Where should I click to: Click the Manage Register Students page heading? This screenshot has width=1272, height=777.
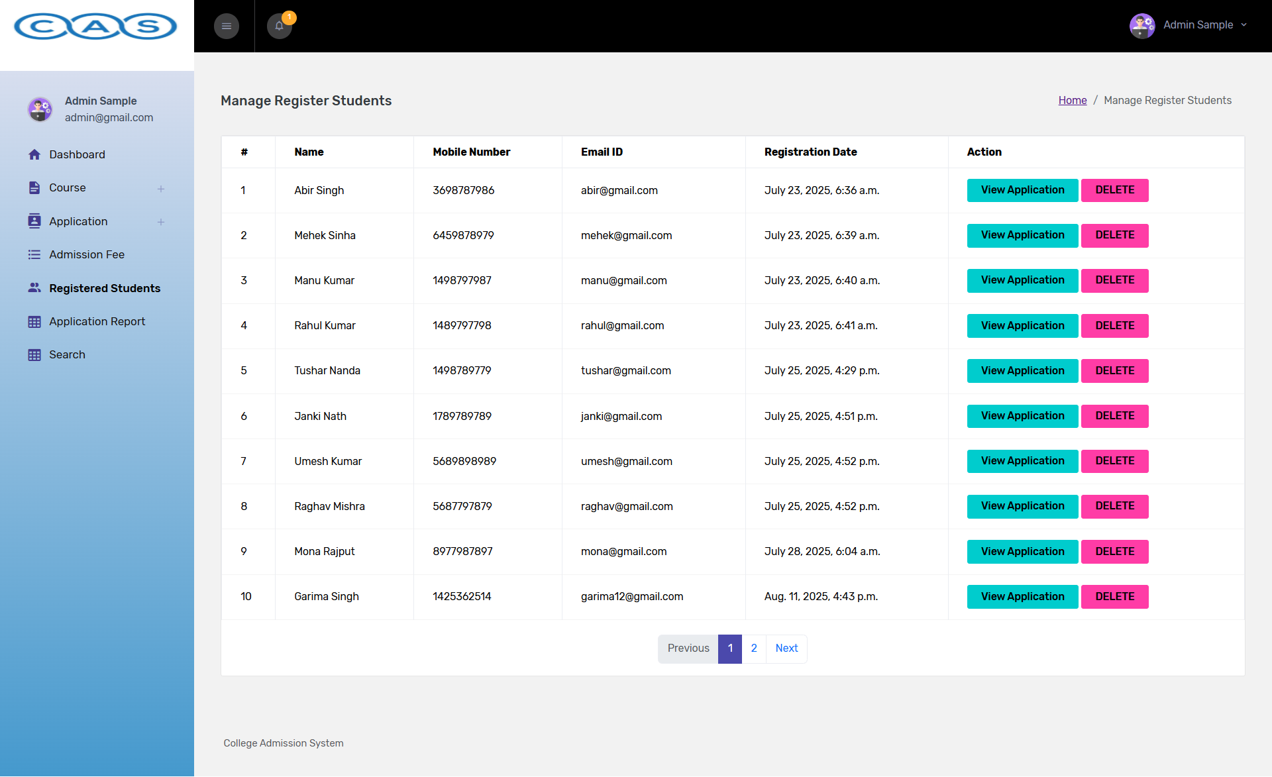(x=306, y=101)
